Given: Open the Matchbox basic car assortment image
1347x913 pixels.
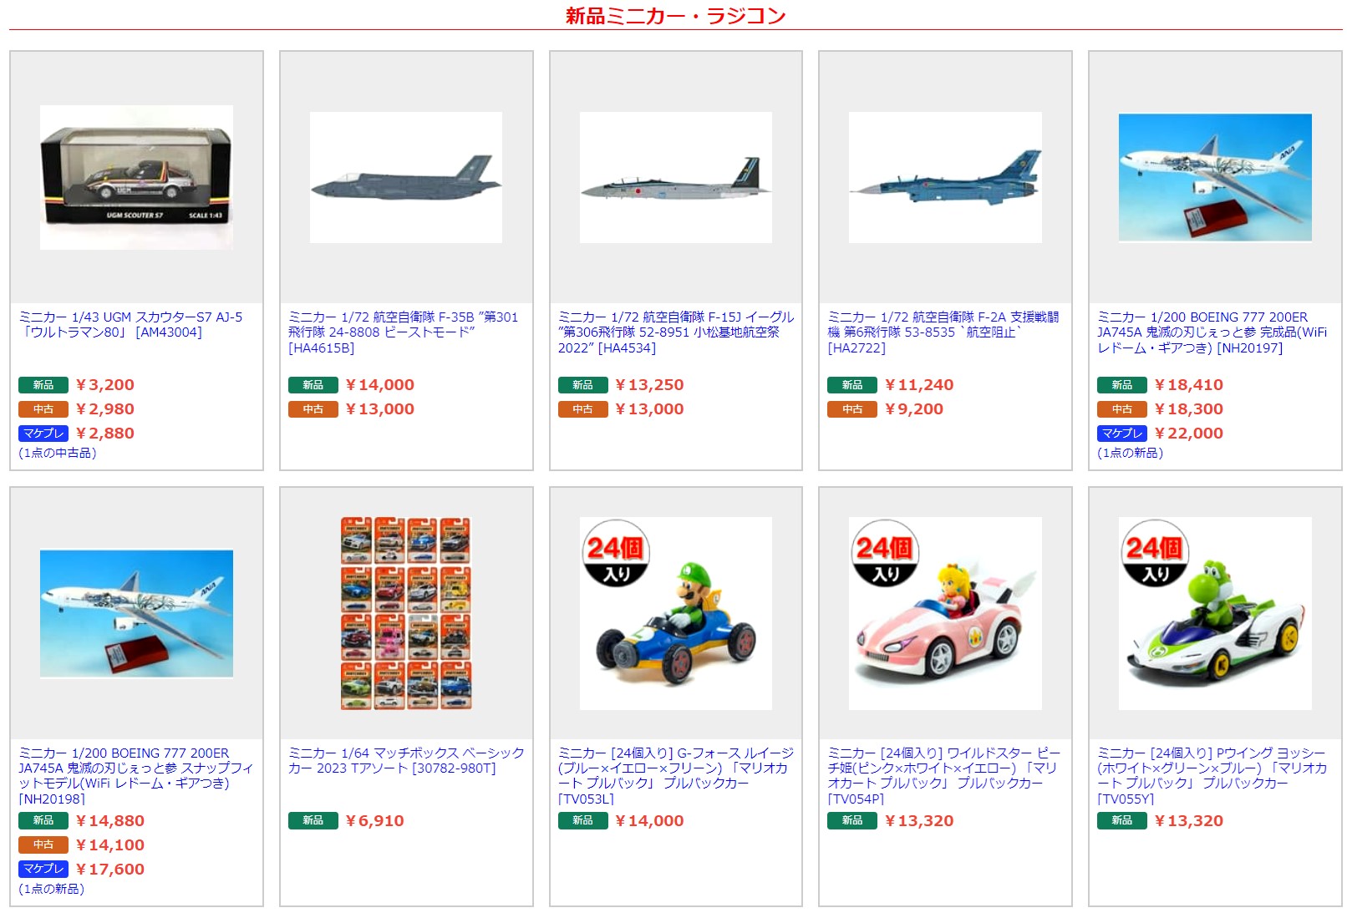Looking at the screenshot, I should point(406,613).
